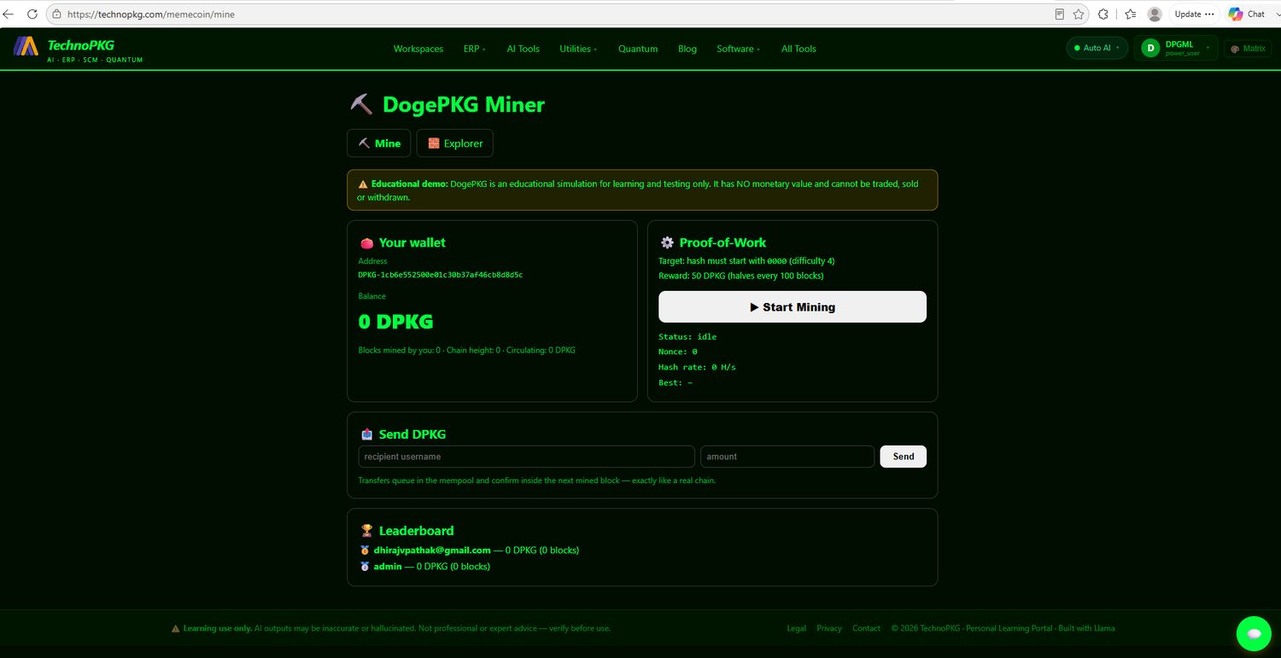Open the Privacy footer link
This screenshot has height=658, width=1281.
[829, 629]
